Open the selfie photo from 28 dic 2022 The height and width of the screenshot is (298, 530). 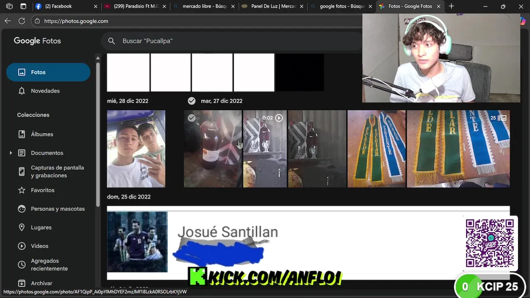pos(136,149)
